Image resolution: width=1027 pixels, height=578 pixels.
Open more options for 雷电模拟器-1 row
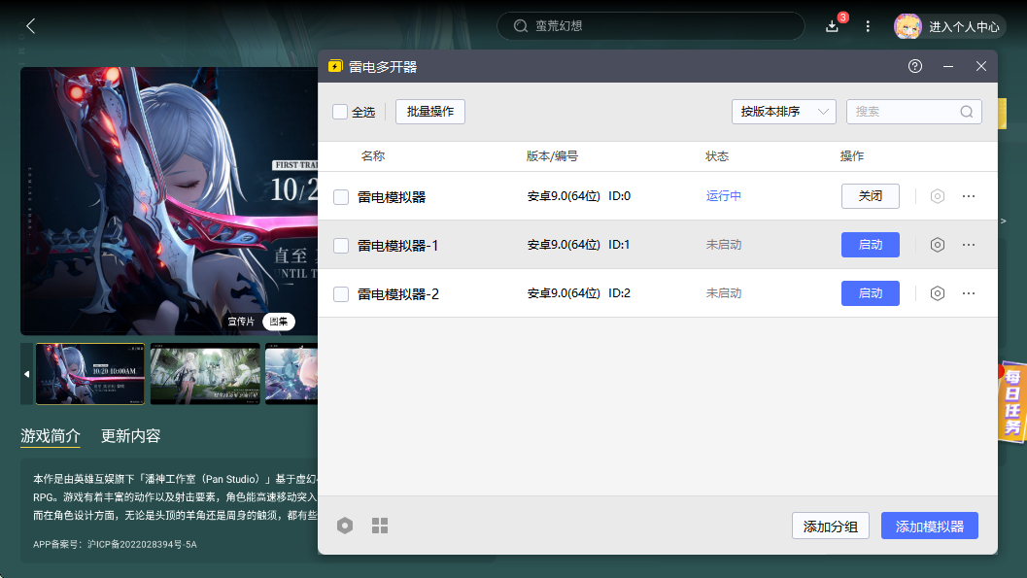pyautogui.click(x=969, y=245)
